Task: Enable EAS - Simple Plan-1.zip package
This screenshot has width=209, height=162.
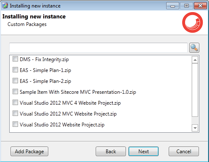Action: [x=15, y=70]
